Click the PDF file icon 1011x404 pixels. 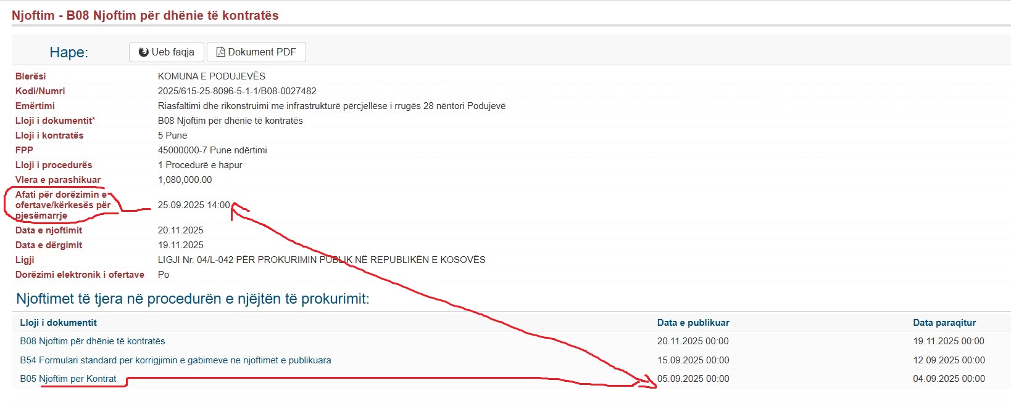coord(220,52)
